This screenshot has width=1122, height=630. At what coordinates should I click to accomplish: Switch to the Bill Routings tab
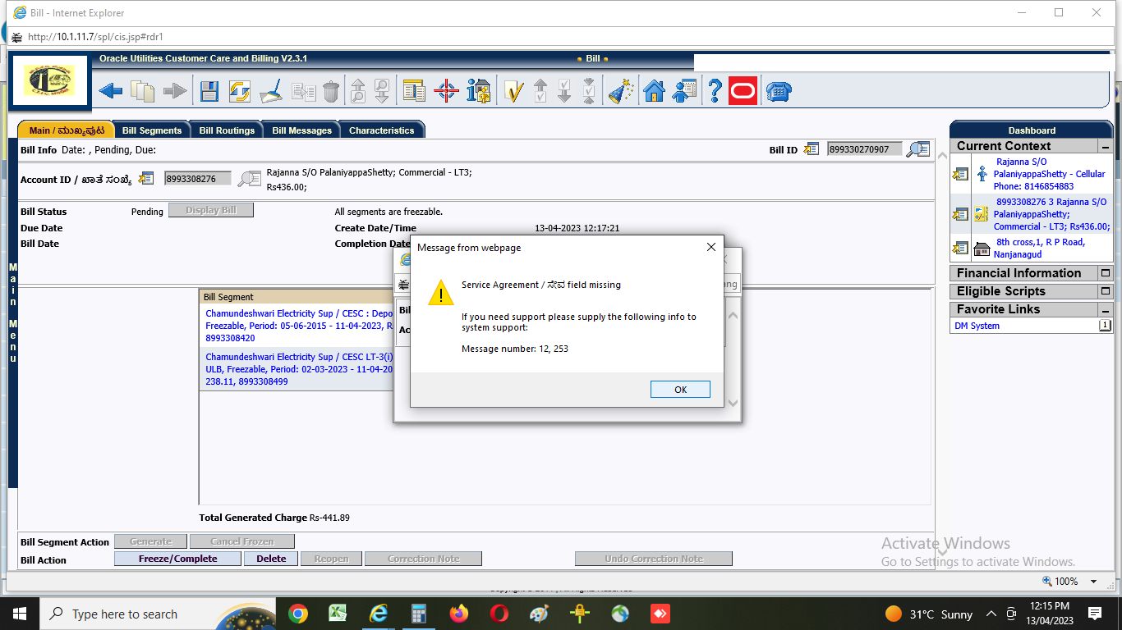coord(228,130)
